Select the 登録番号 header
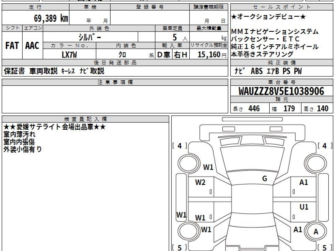 (x=150, y=7)
